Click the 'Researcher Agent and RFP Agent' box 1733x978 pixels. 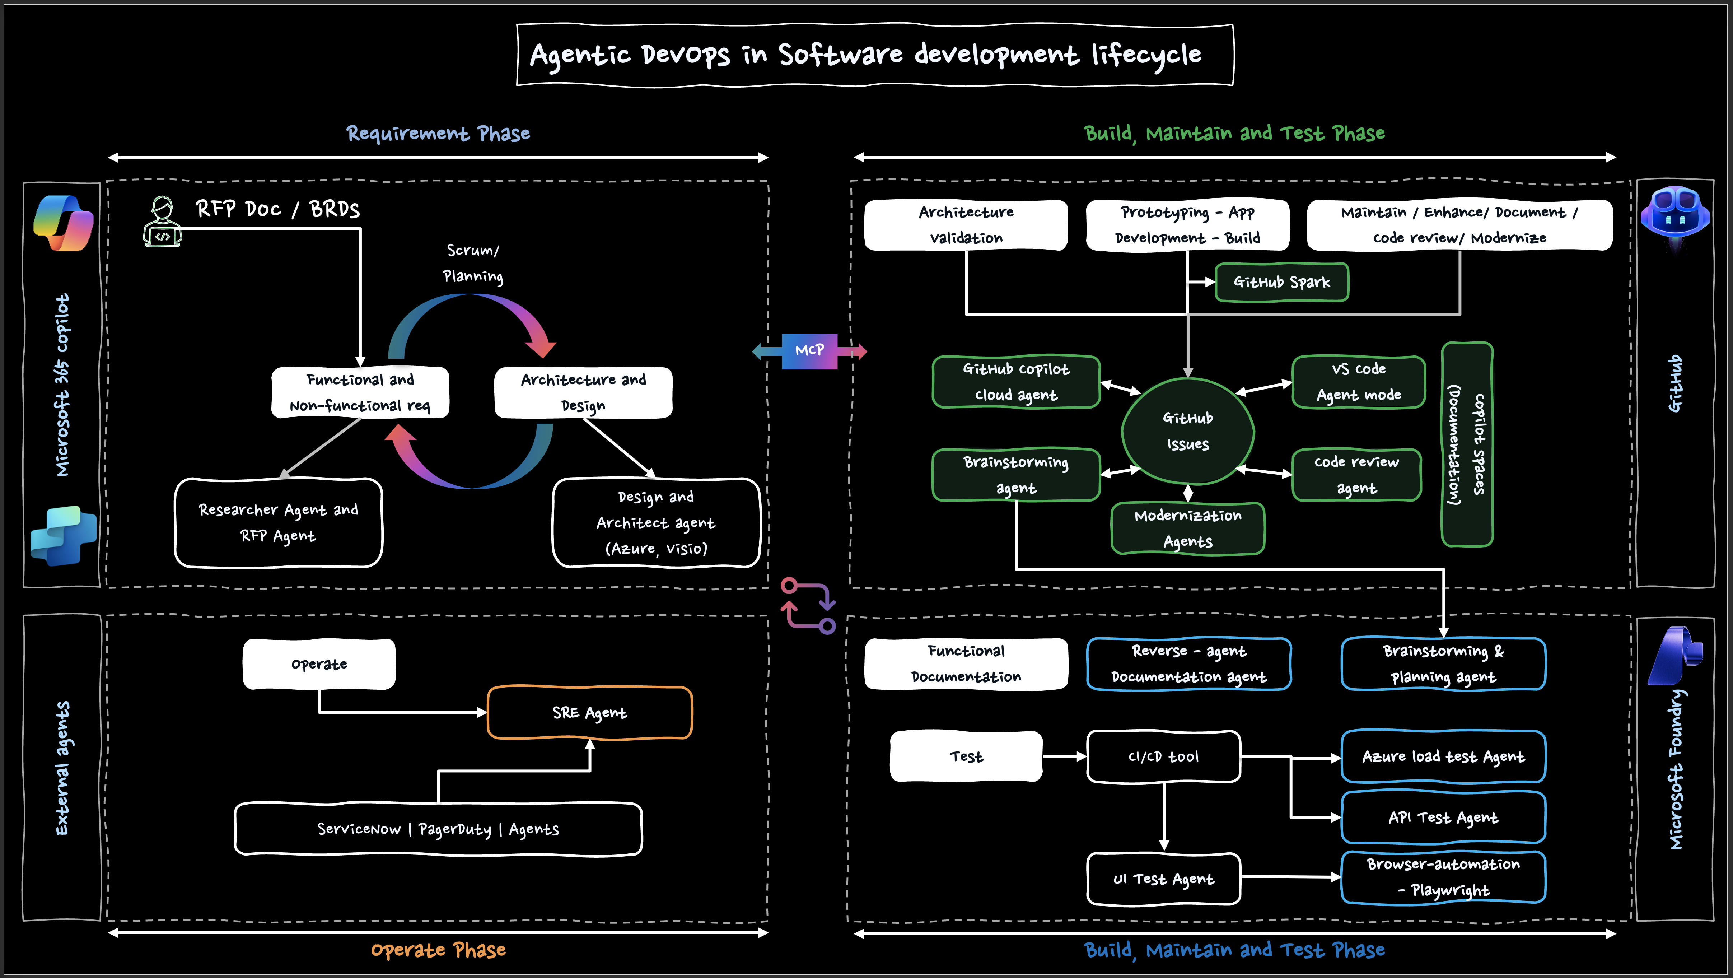coord(279,523)
